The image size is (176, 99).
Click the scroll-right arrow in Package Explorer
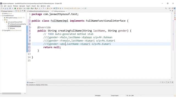point(25,94)
